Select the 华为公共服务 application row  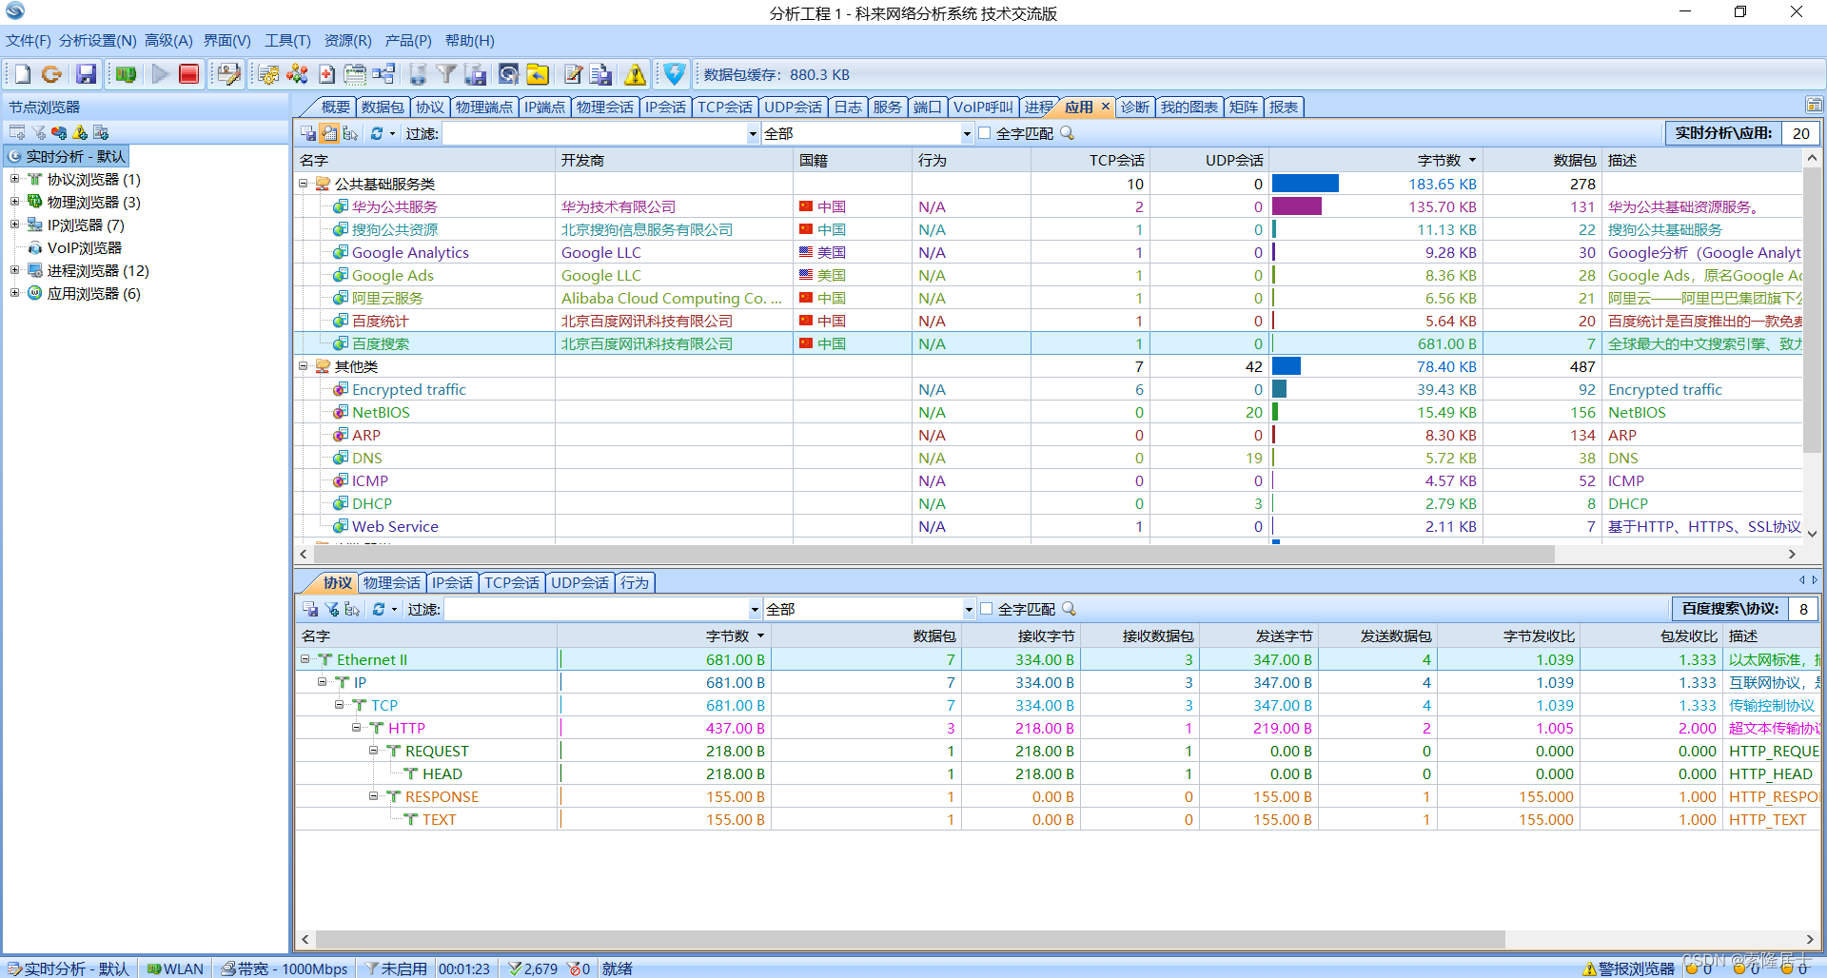click(1049, 206)
